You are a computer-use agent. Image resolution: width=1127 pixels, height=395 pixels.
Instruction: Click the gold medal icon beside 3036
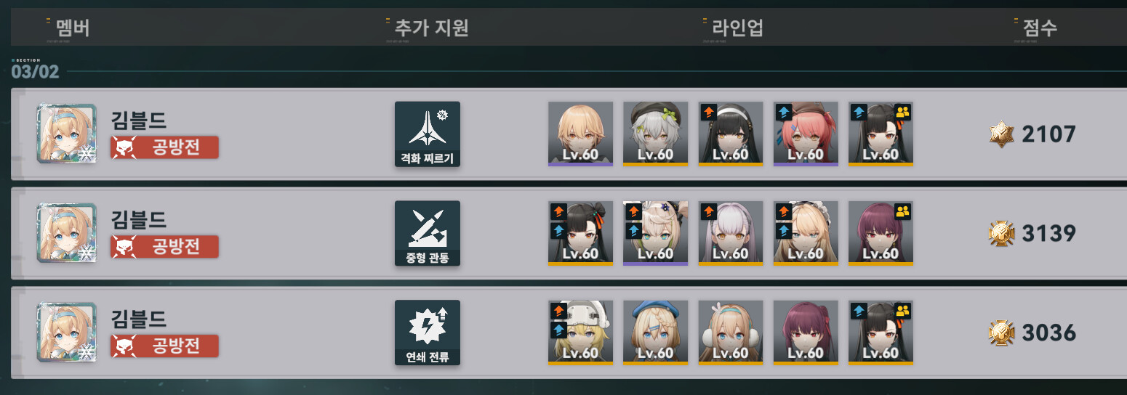1001,333
